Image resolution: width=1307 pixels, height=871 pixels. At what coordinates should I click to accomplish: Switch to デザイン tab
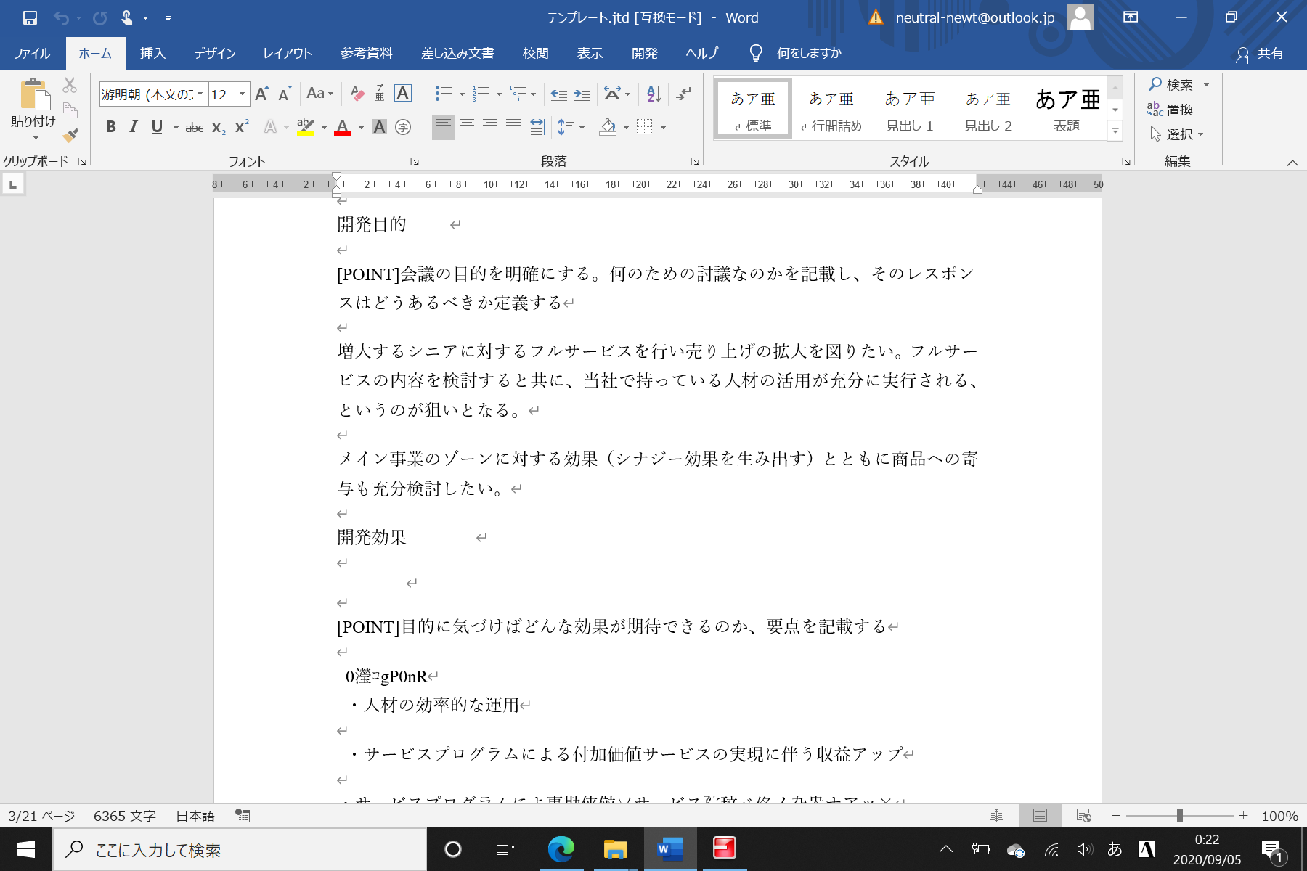[215, 53]
